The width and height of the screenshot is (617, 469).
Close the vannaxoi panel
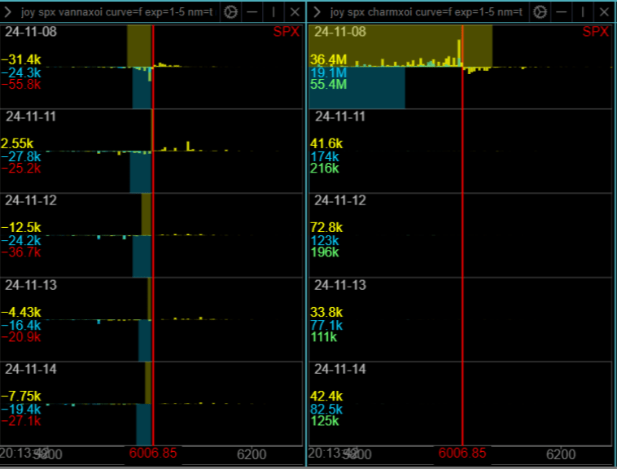click(x=295, y=12)
